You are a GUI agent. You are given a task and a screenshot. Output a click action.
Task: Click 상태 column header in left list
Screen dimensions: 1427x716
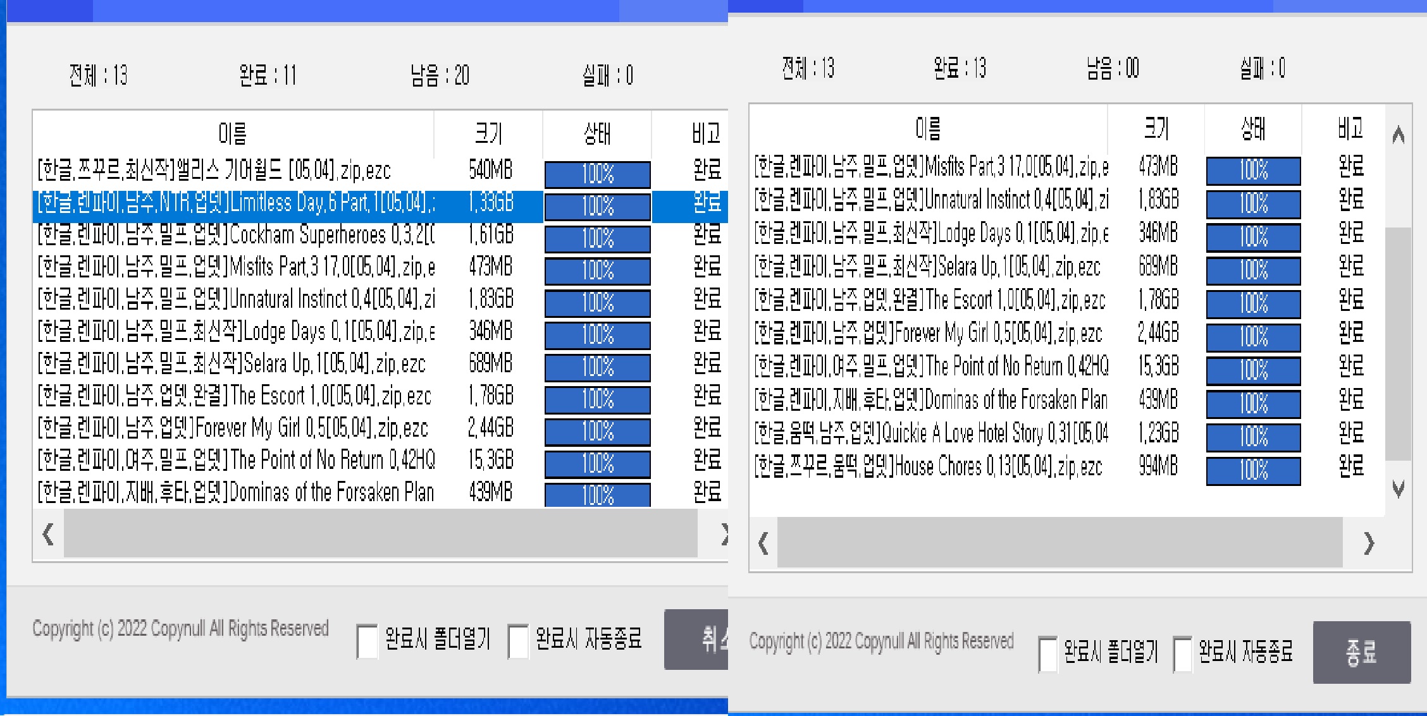596,133
